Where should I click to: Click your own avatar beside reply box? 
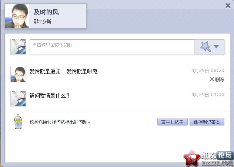point(18,47)
